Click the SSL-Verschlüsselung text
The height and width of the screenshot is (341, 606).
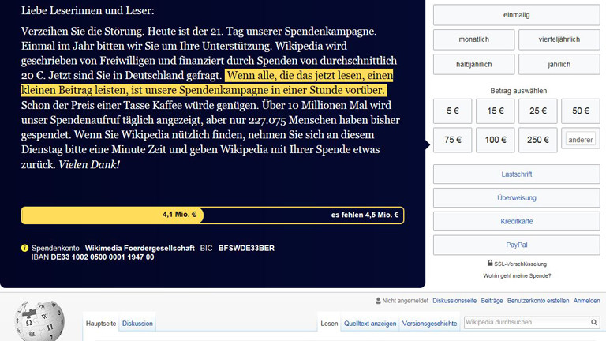pyautogui.click(x=520, y=264)
